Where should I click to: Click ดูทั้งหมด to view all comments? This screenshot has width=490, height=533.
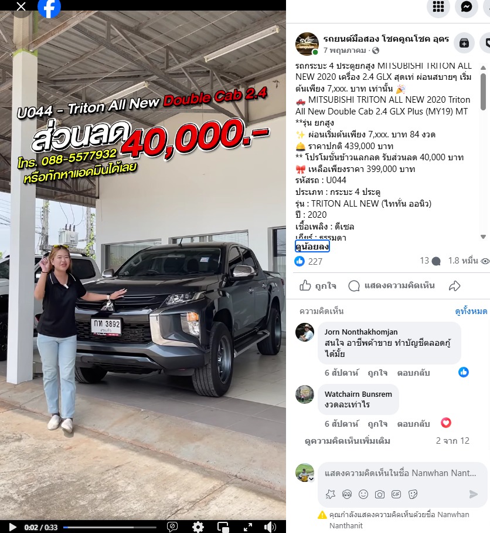coord(471,311)
